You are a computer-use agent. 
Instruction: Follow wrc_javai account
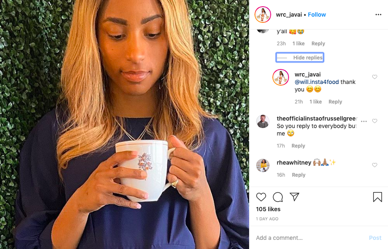tap(317, 15)
